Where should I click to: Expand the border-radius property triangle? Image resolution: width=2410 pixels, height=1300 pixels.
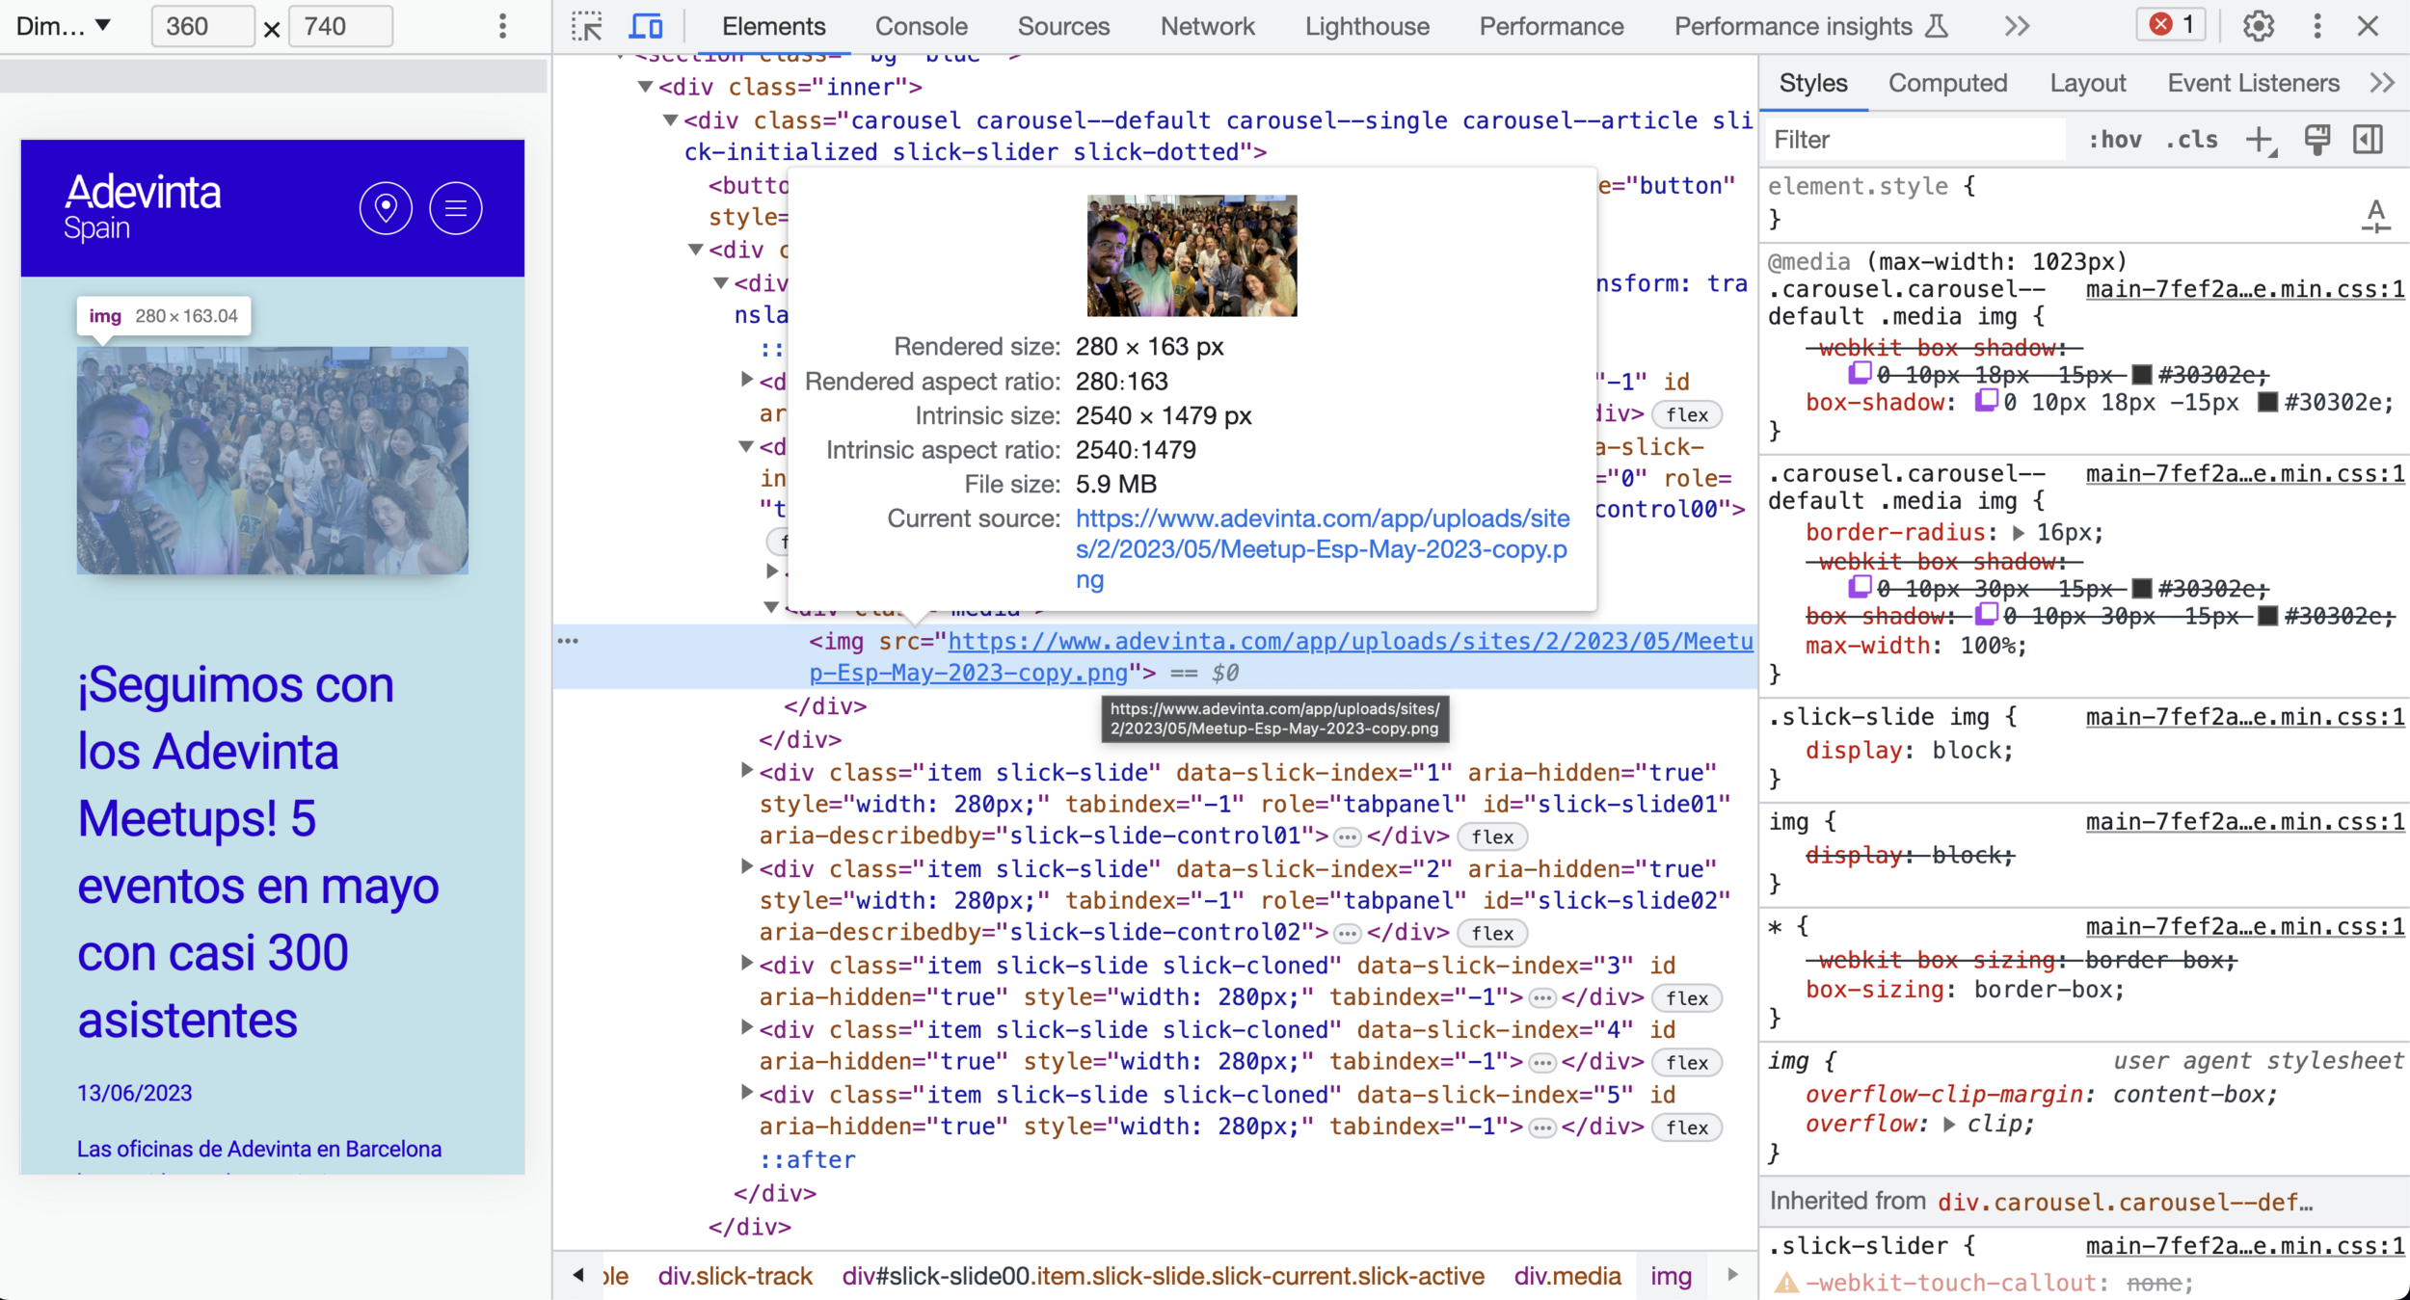(x=2019, y=533)
